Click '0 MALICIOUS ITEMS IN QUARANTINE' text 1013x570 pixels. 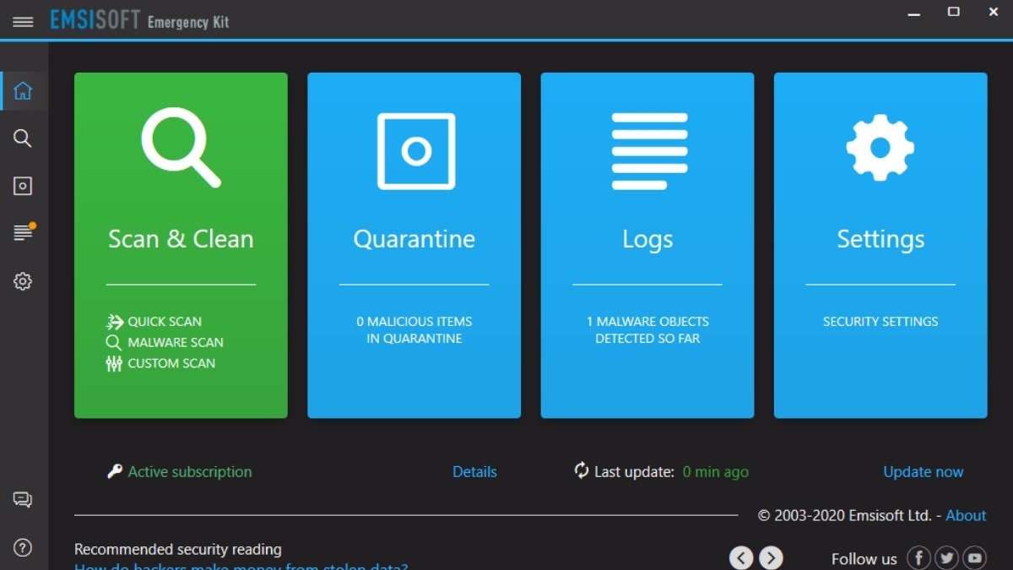pos(414,330)
